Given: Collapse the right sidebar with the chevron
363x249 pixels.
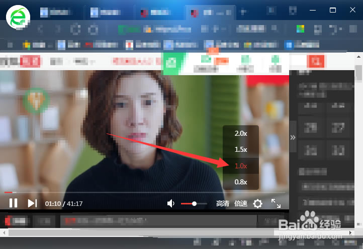Looking at the screenshot, I should pos(293,137).
